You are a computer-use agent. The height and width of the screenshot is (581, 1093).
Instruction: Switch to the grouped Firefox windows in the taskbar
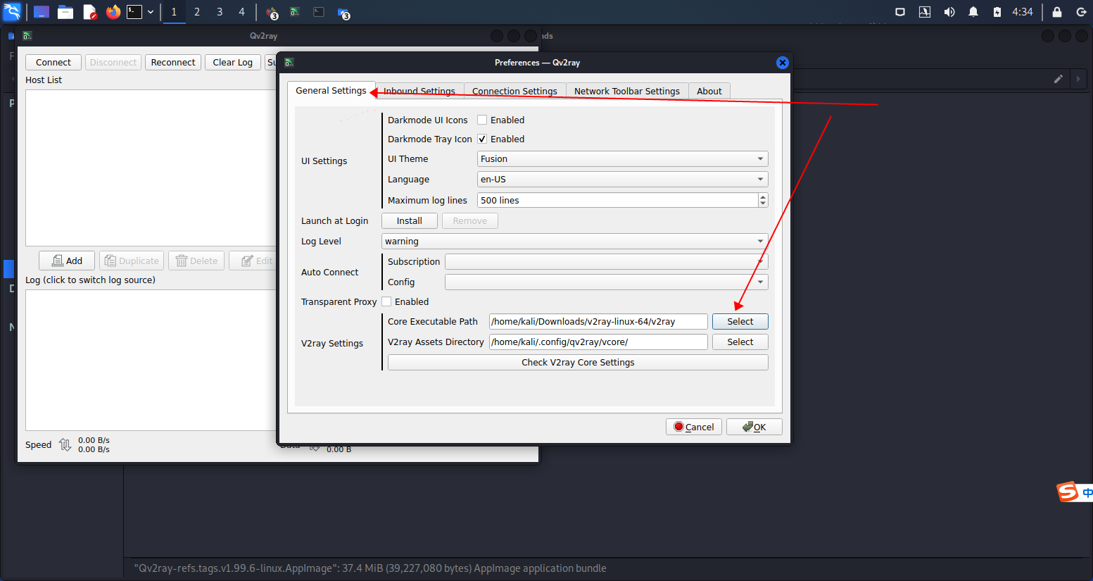tap(272, 13)
